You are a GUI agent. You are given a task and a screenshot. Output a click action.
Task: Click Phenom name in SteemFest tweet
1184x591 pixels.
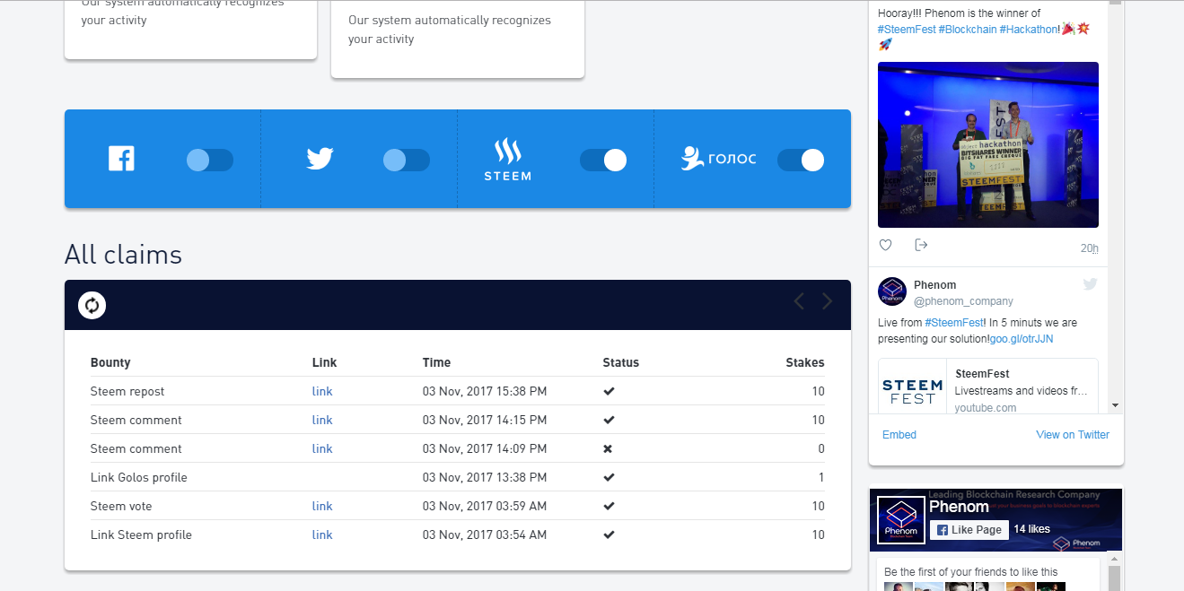coord(935,284)
